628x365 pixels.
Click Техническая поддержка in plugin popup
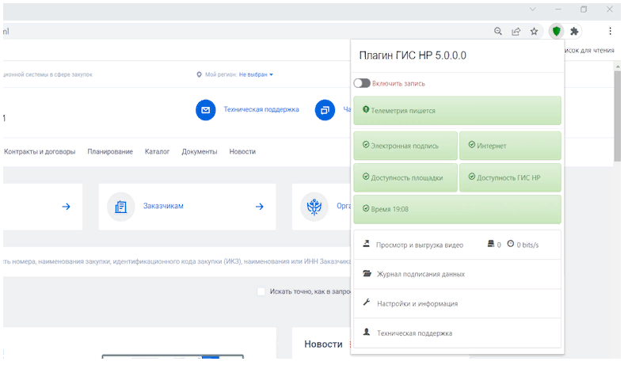(x=414, y=333)
